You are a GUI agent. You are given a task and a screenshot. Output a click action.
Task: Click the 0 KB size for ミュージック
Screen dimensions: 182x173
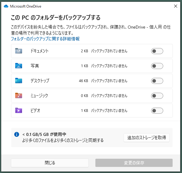tap(84, 96)
